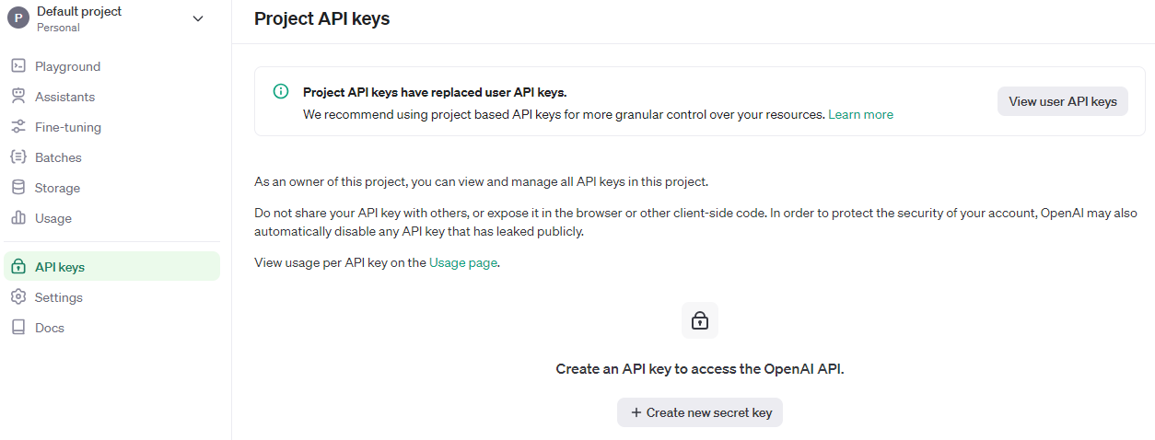Click the Fine-tuning sliders icon
This screenshot has height=440, width=1155.
click(x=17, y=127)
